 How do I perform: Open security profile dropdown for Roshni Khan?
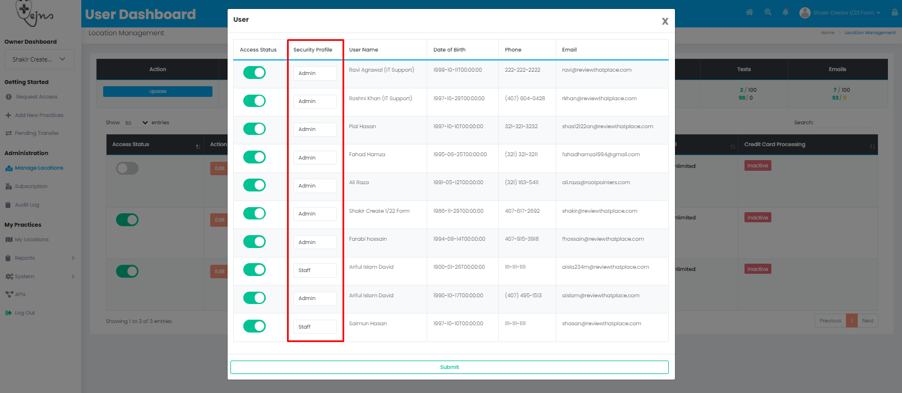pos(314,101)
